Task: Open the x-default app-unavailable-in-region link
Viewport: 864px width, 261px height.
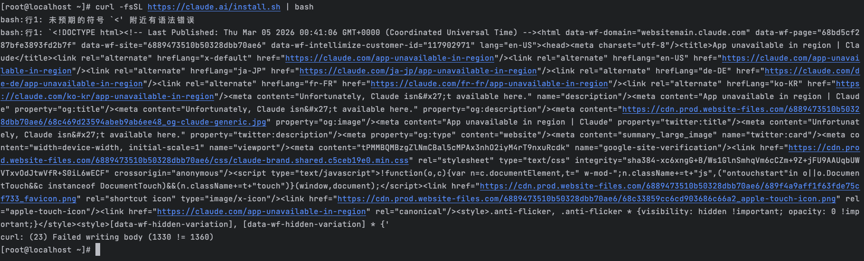Action: [x=389, y=58]
